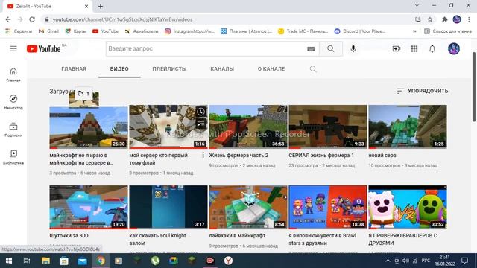Open the volume control in tray
This screenshot has height=268, width=477.
pyautogui.click(x=405, y=261)
